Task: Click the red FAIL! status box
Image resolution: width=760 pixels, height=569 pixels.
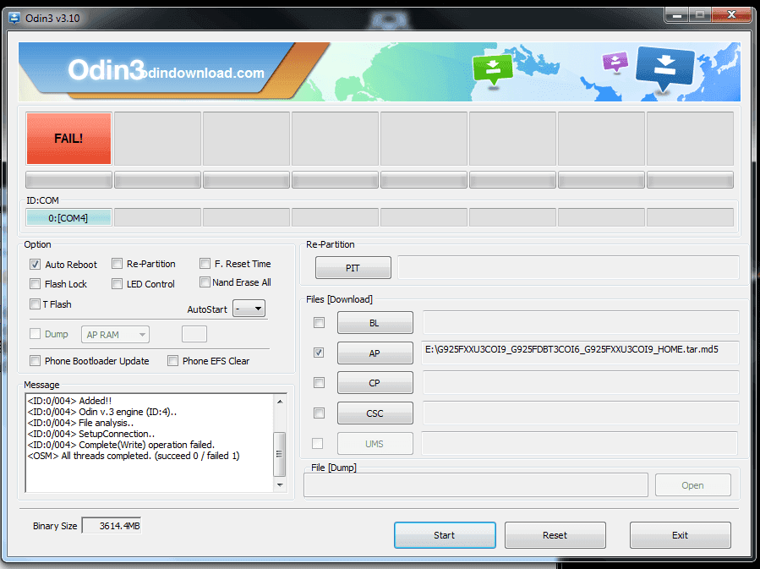Action: click(x=68, y=139)
